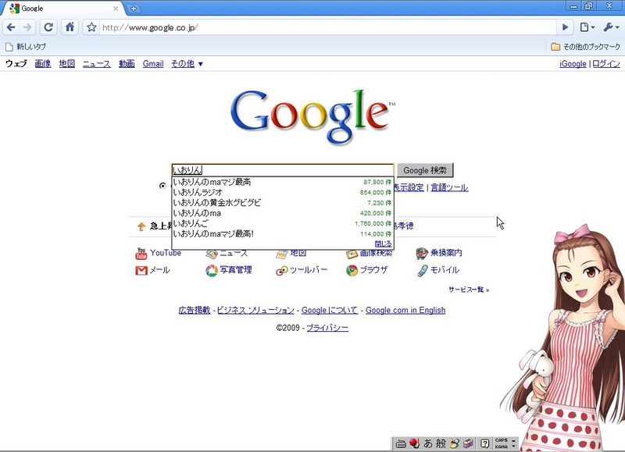Viewport: 625px width, 452px height.
Task: Open the YouTube icon link
Action: (141, 253)
